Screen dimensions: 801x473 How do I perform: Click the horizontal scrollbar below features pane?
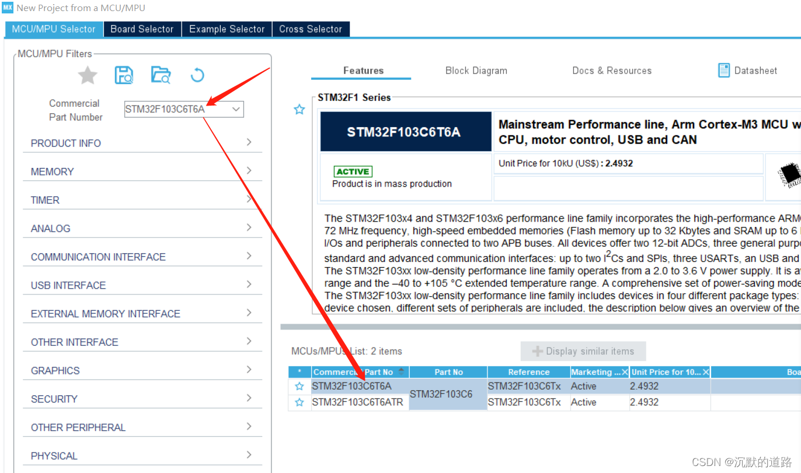(541, 327)
